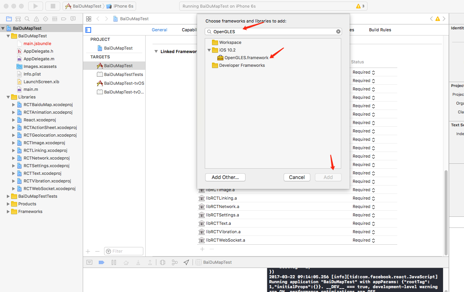Collapse the root BaiDuMapTest project in the navigator
This screenshot has width=464, height=292.
coord(3,28)
